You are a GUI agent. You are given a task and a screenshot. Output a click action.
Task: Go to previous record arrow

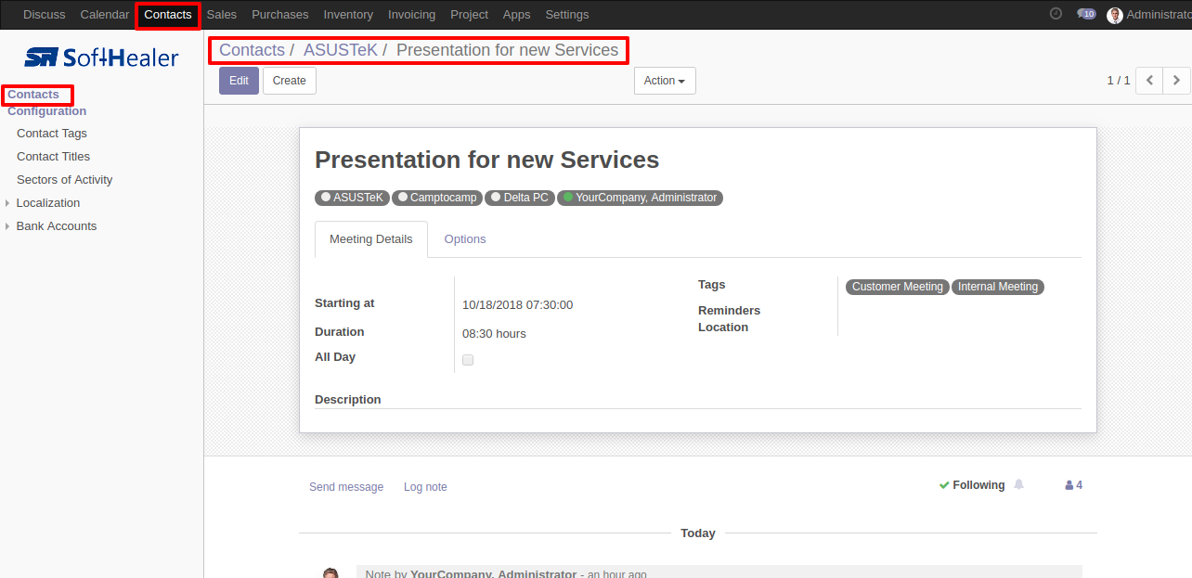[1149, 81]
